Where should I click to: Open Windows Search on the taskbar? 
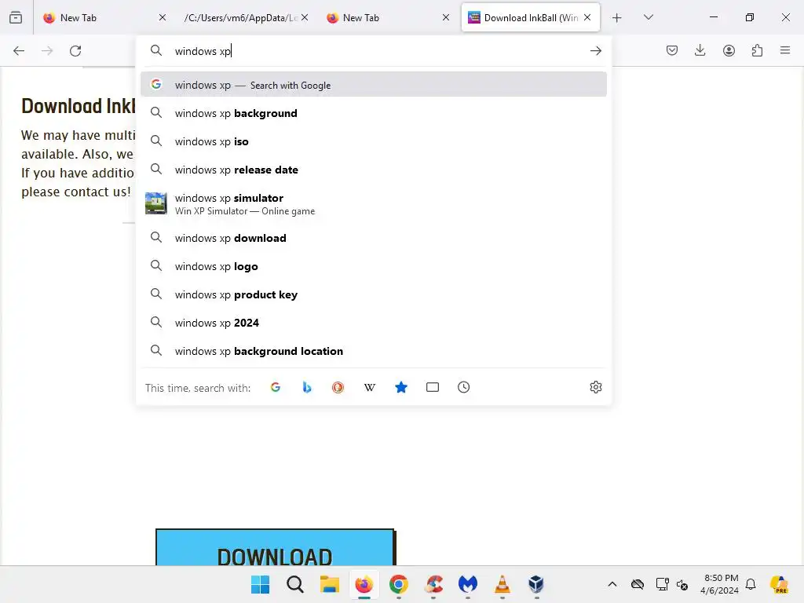[x=295, y=584]
